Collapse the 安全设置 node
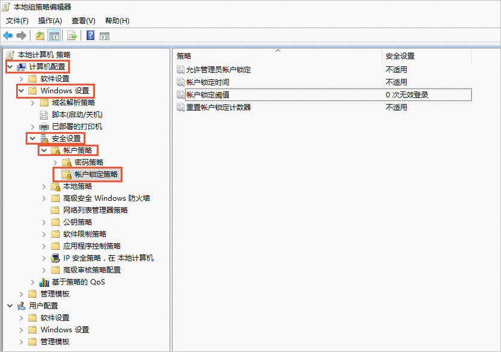This screenshot has height=352, width=501. [33, 139]
